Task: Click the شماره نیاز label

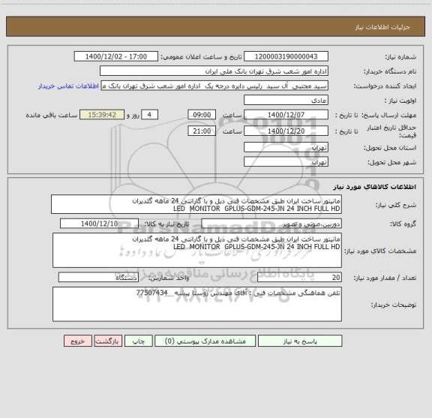Action: [x=400, y=57]
